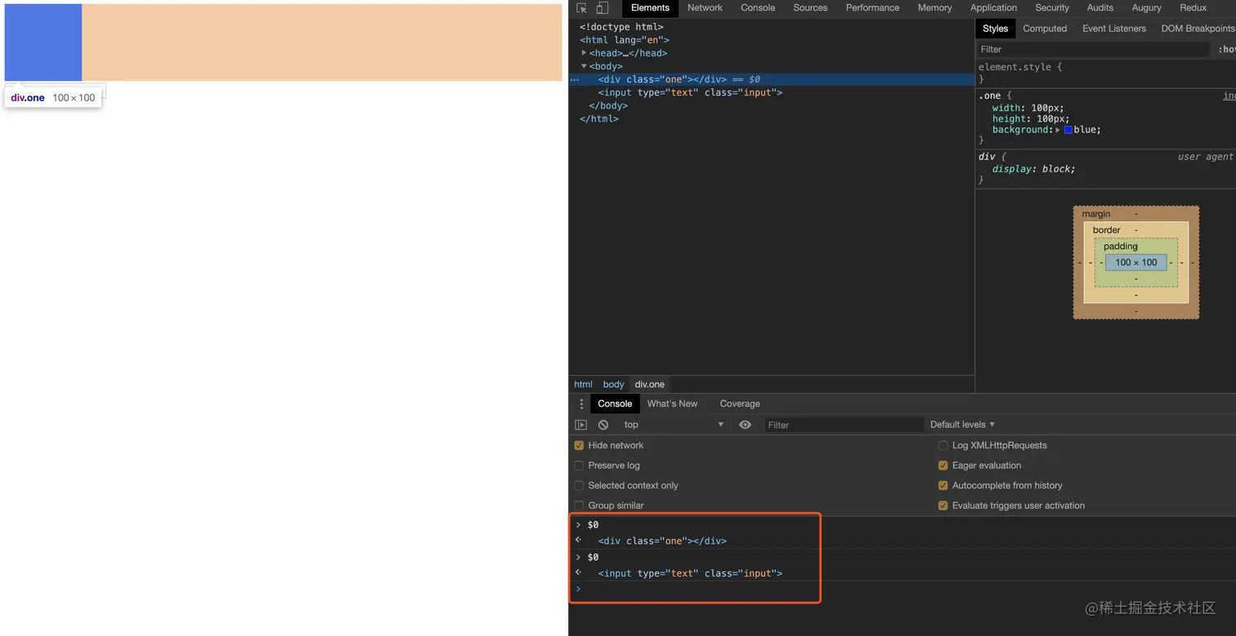
Task: Open the Default levels dropdown
Action: point(962,425)
